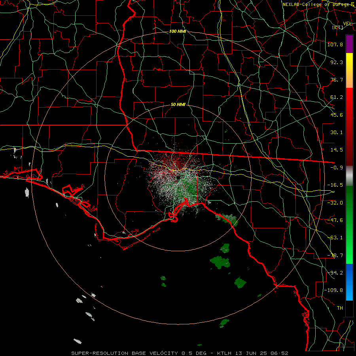Image resolution: width=356 pixels, height=356 pixels.
Task: Click the [KT] units label
Action: tap(337, 27)
